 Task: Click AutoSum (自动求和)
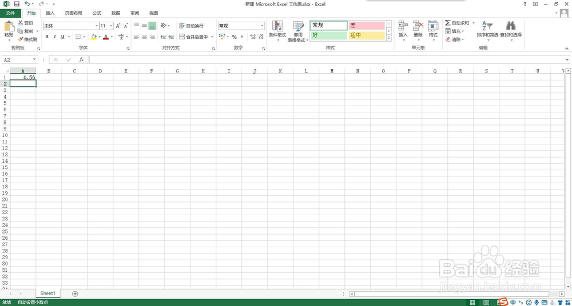click(457, 23)
